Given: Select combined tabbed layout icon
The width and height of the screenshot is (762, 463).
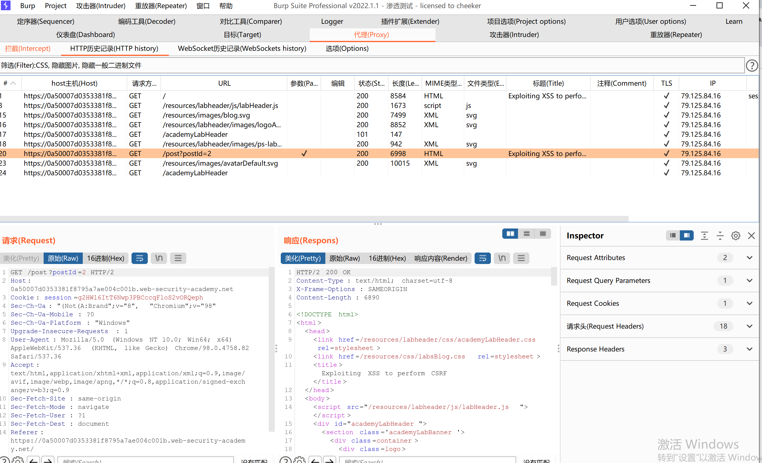Looking at the screenshot, I should coord(542,234).
